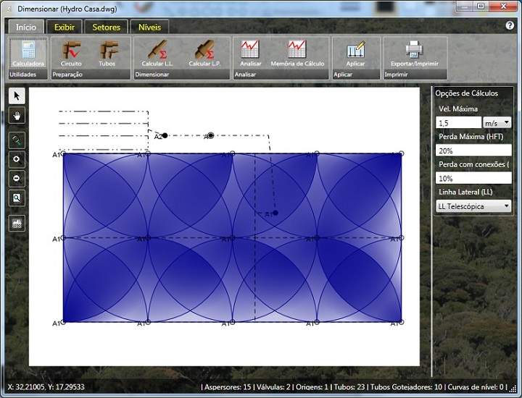Open the m/s velocity unit dropdown
Image resolution: width=522 pixels, height=398 pixels.
click(497, 123)
